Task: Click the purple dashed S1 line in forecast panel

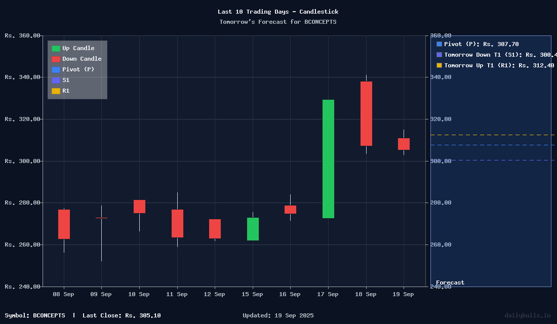Action: [491, 160]
